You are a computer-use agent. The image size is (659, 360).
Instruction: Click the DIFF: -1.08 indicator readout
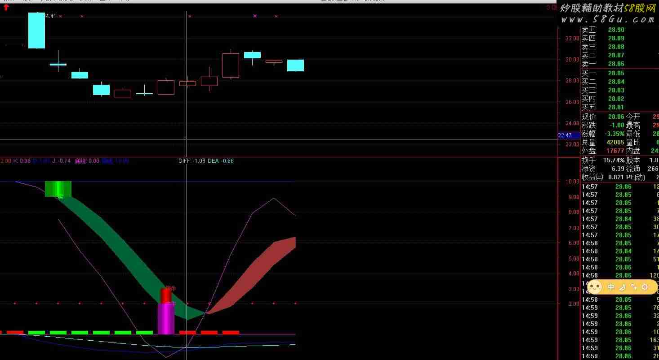click(191, 161)
